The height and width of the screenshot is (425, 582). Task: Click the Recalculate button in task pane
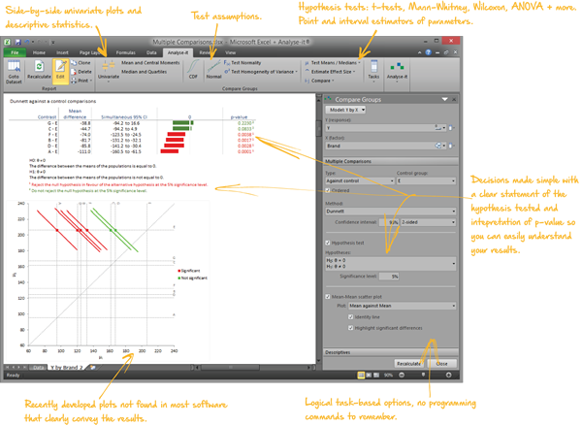409,364
